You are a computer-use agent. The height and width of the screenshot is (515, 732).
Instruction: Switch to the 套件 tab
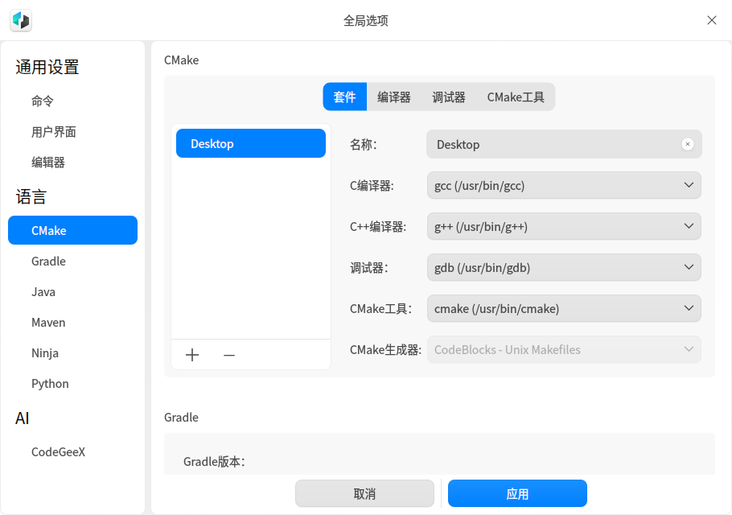click(345, 97)
